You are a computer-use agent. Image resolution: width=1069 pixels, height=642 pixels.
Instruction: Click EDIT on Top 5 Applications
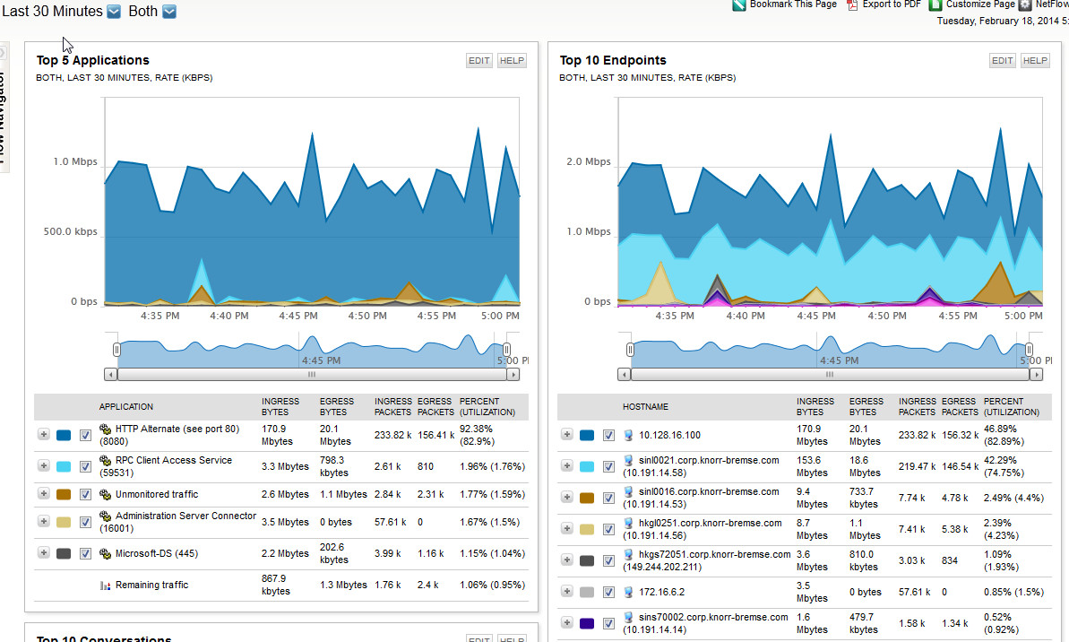click(478, 61)
